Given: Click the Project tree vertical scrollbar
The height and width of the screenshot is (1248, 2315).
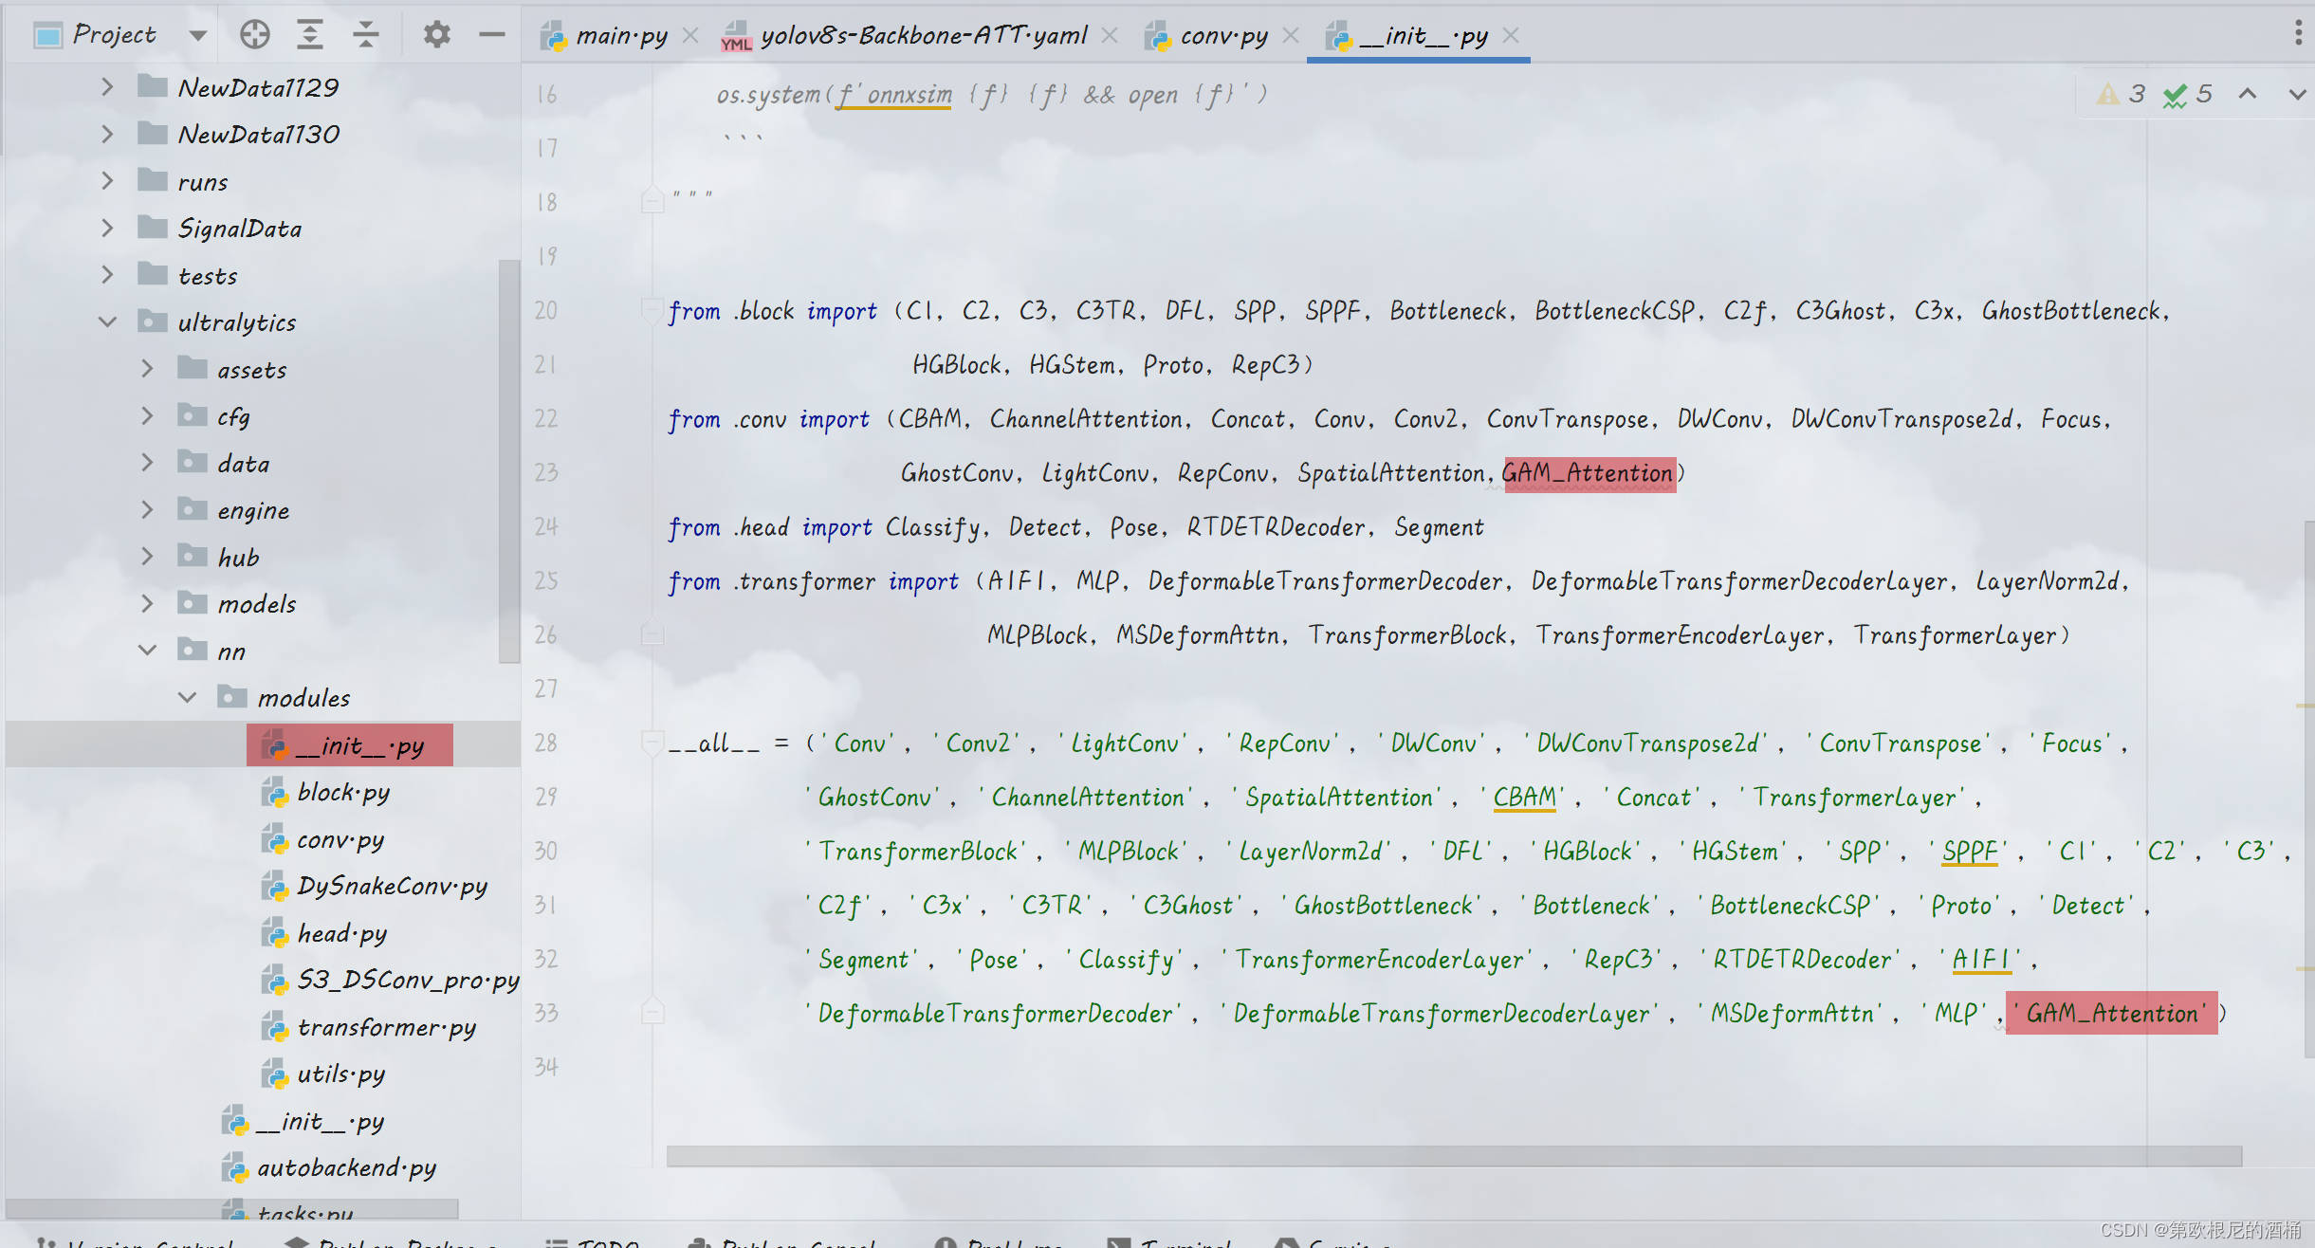Looking at the screenshot, I should point(509,461).
